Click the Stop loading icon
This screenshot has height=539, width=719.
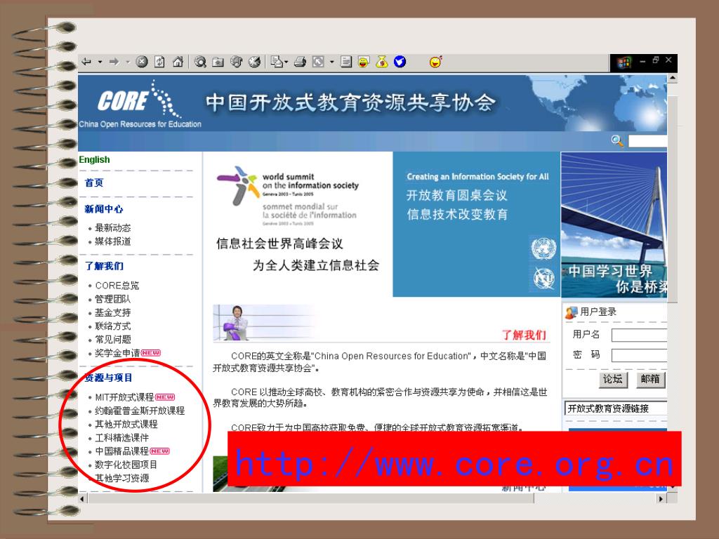(142, 62)
